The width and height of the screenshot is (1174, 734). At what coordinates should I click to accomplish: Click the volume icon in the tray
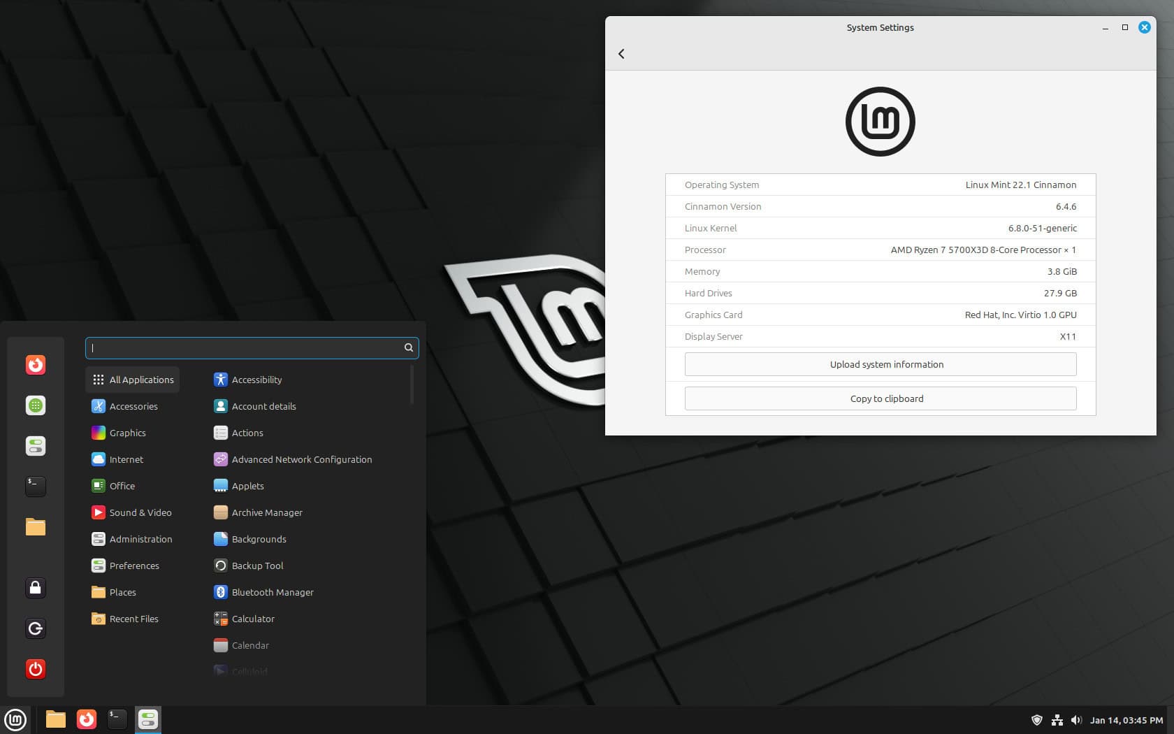(x=1077, y=719)
